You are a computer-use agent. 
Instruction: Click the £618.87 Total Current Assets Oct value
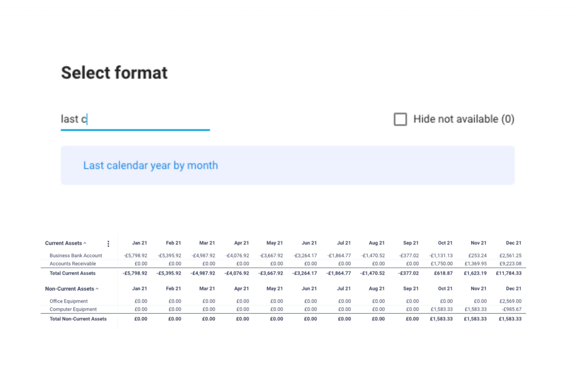pos(443,273)
